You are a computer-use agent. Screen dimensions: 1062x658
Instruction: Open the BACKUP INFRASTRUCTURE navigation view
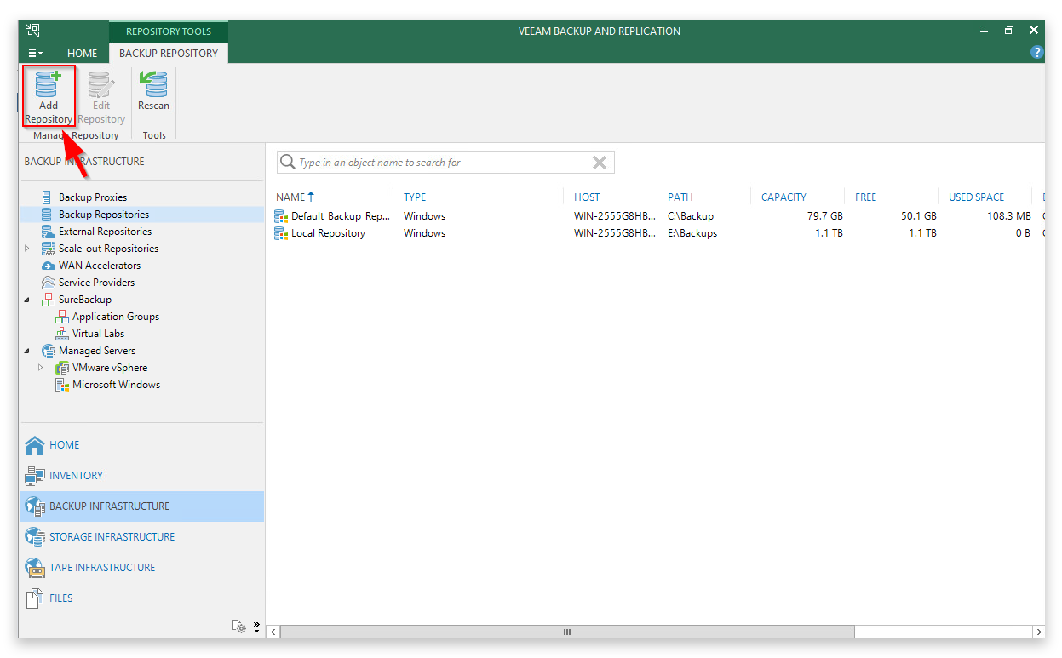141,506
